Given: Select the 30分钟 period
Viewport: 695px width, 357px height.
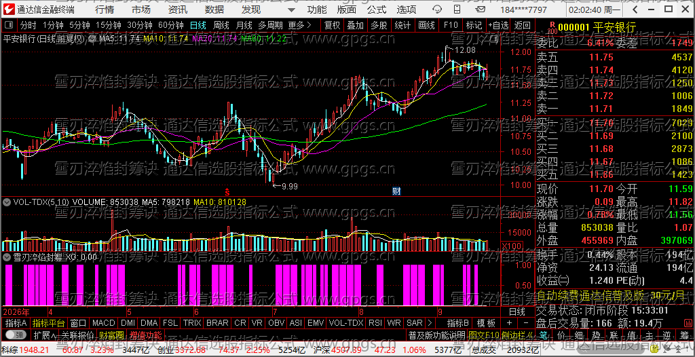Looking at the screenshot, I should (x=140, y=25).
